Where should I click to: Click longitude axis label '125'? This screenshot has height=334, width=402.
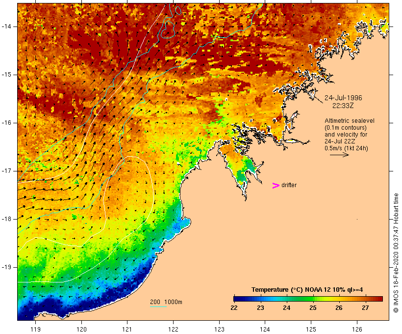311,329
